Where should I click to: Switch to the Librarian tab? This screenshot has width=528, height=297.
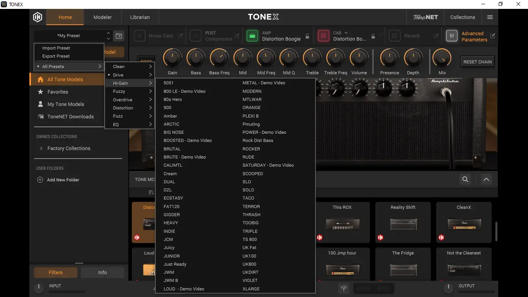click(x=140, y=17)
